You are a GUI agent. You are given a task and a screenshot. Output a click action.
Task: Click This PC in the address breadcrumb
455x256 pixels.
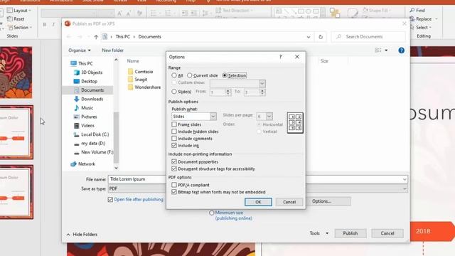(x=123, y=36)
